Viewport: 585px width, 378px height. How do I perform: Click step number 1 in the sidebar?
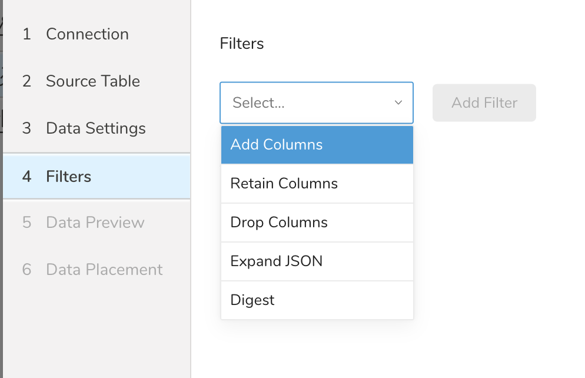[26, 34]
